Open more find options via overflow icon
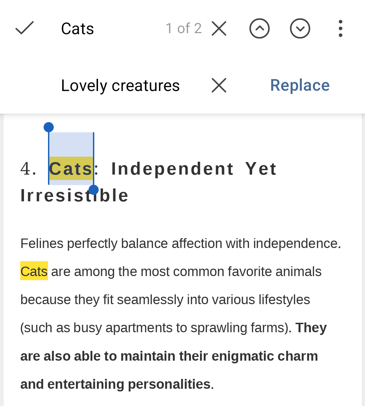Screen dimensions: 365x406 340,28
